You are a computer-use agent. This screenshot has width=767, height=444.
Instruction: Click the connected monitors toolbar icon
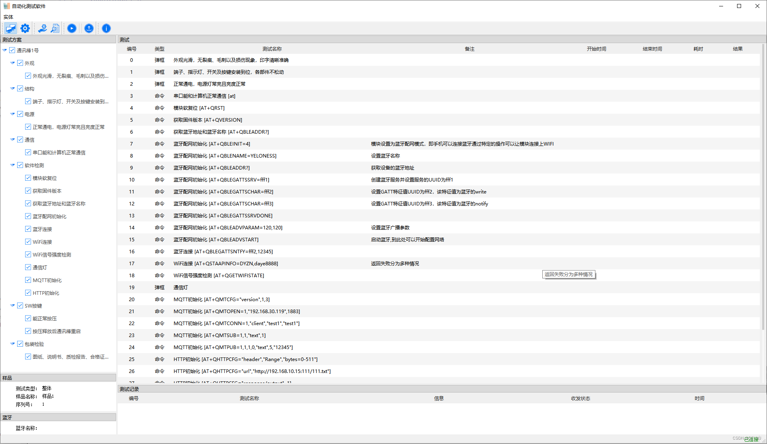(11, 28)
